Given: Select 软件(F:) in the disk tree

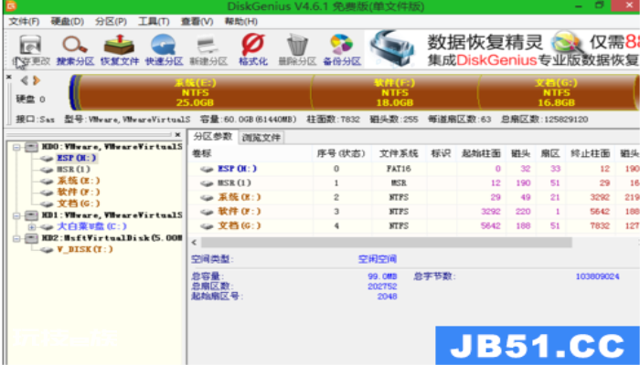Looking at the screenshot, I should click(79, 193).
